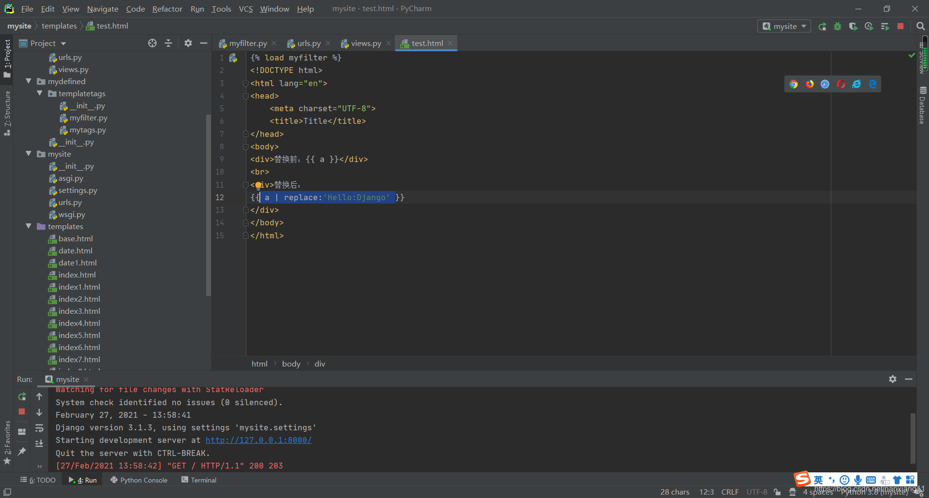
Task: Click the intention light bulb on line 11
Action: click(258, 185)
